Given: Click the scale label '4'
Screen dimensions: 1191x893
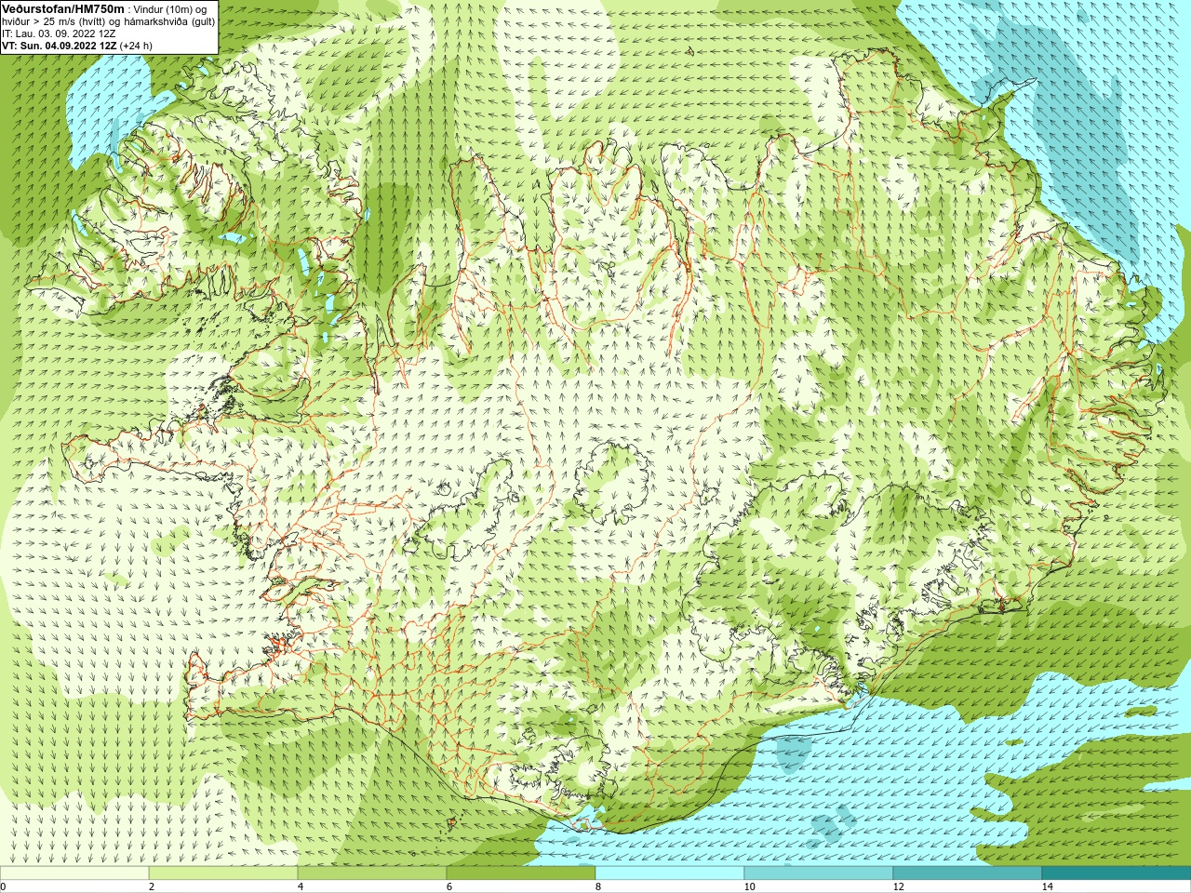Looking at the screenshot, I should (x=301, y=886).
